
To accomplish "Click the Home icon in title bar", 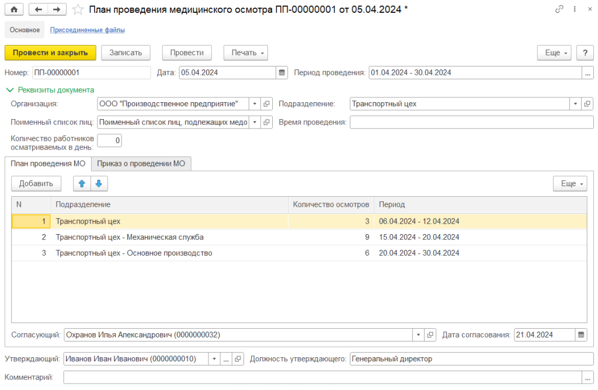I will pos(14,9).
